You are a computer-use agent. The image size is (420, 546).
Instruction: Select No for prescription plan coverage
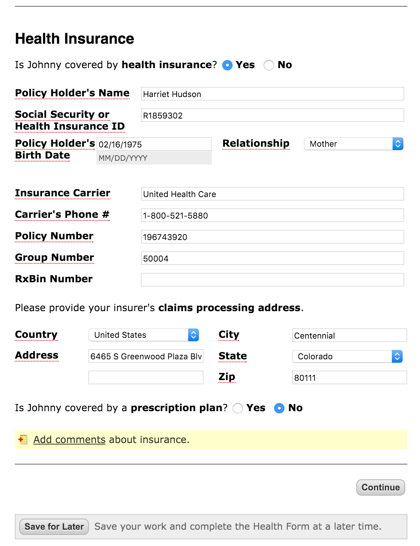(x=279, y=408)
